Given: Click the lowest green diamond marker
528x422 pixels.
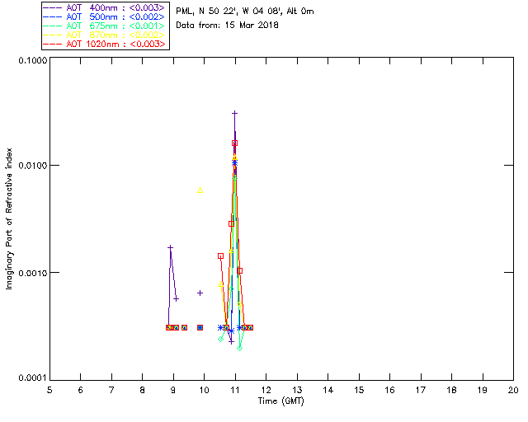Looking at the screenshot, I should tap(239, 349).
